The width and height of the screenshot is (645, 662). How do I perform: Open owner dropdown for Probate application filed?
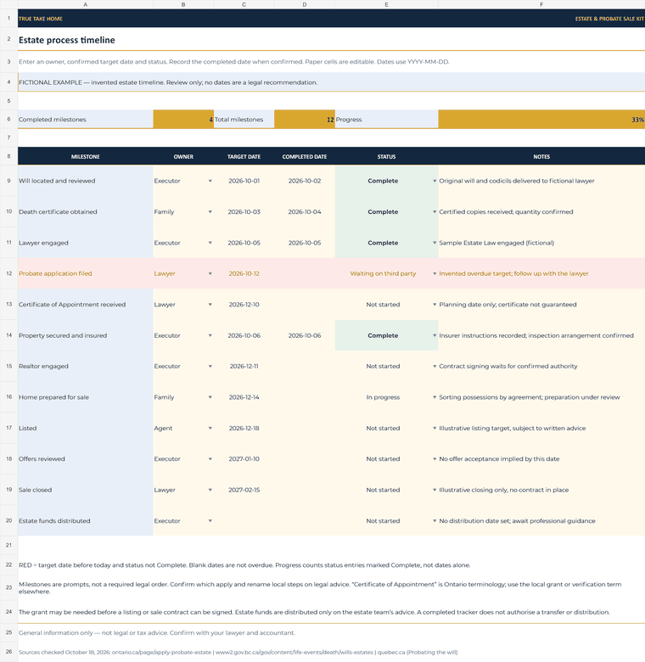210,273
